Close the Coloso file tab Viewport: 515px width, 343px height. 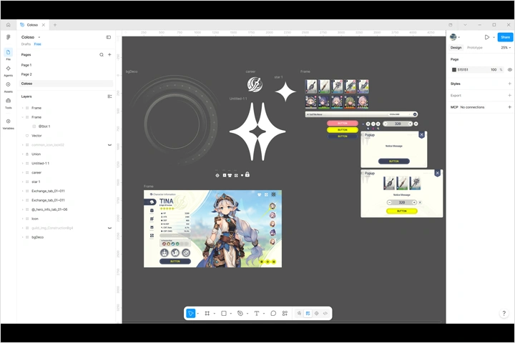pos(44,24)
